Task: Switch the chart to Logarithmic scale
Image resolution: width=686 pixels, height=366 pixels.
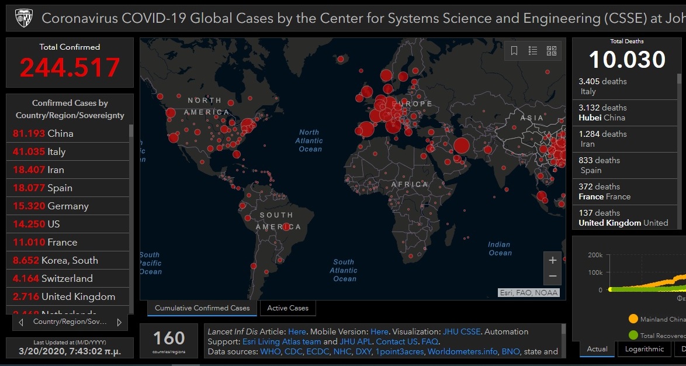Action: (x=644, y=349)
